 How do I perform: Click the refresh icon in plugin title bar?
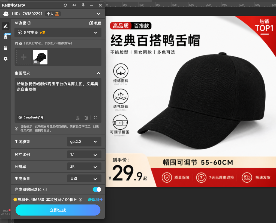[65, 5]
